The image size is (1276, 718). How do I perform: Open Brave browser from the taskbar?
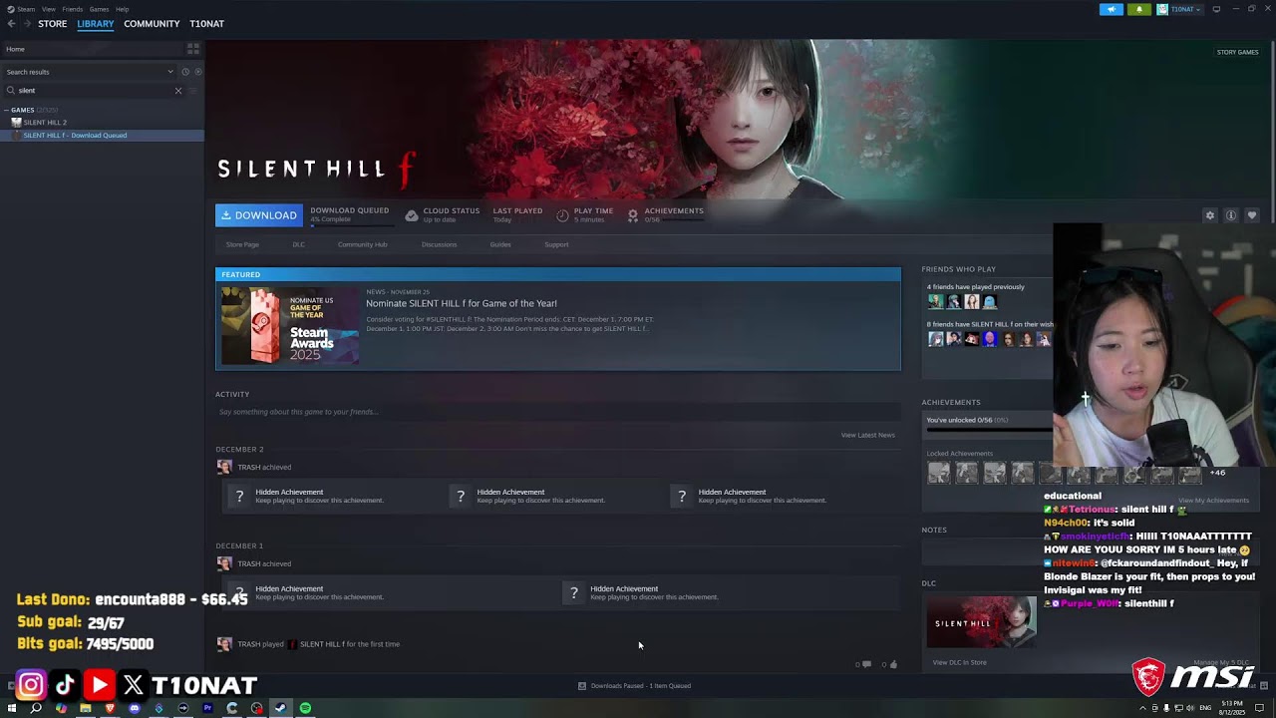[x=110, y=708]
